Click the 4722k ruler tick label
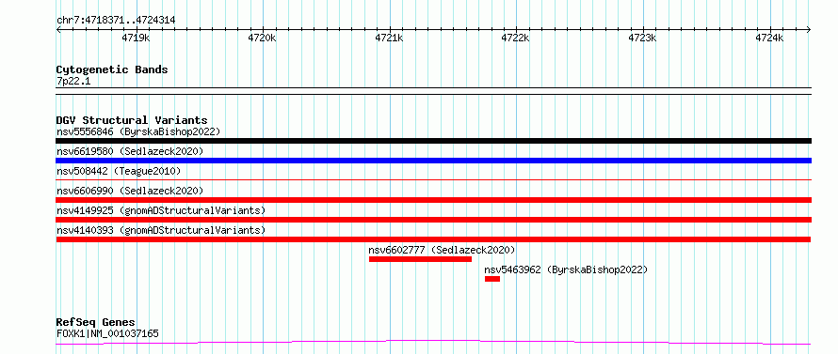838x354 pixels. click(515, 38)
